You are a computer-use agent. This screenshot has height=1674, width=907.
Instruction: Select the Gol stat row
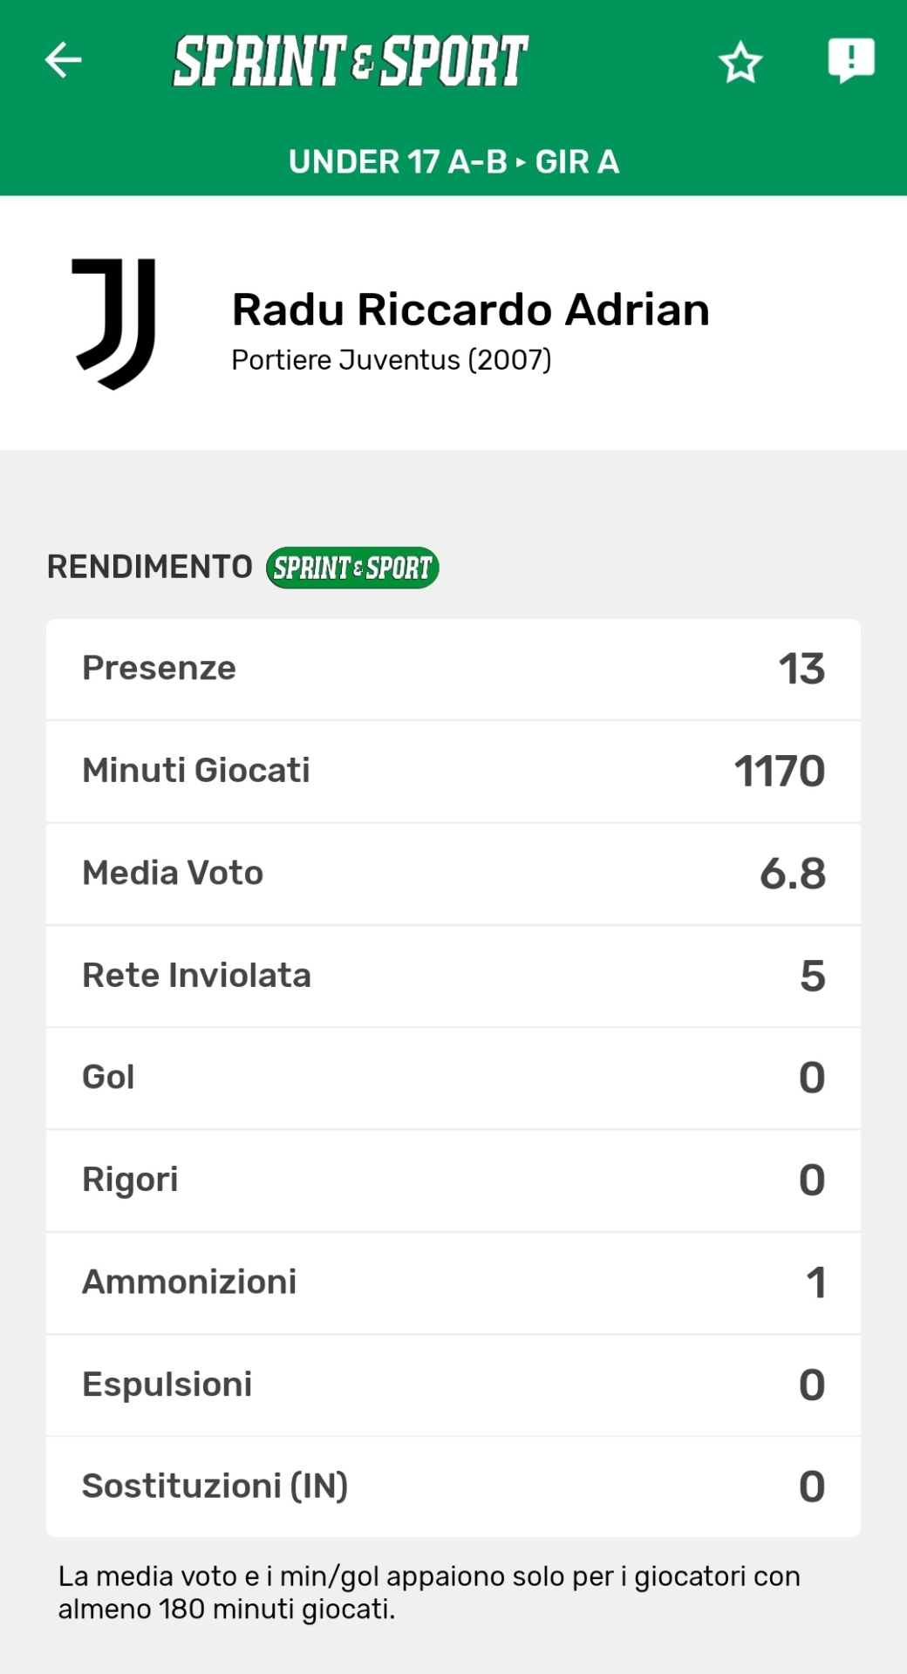pos(453,1078)
